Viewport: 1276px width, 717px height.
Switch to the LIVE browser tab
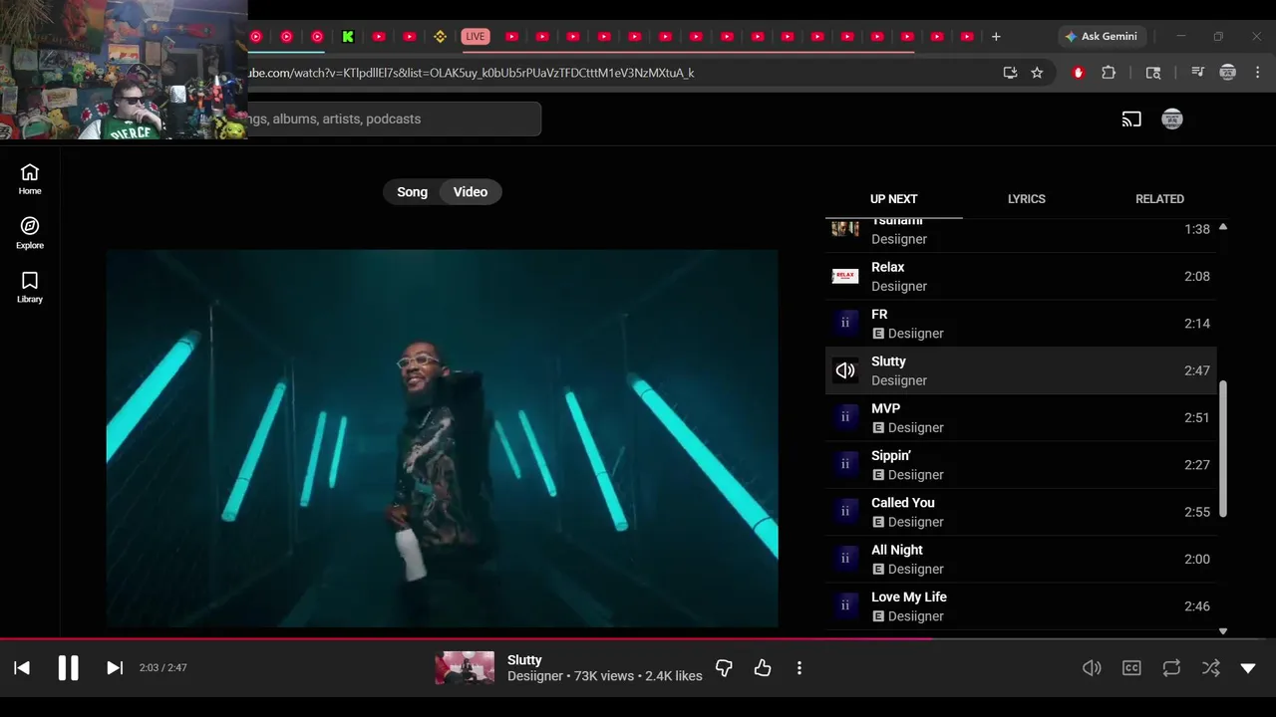pos(476,37)
